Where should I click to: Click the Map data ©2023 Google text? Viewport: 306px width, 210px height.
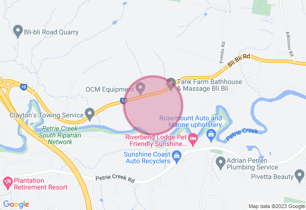[x=276, y=206]
